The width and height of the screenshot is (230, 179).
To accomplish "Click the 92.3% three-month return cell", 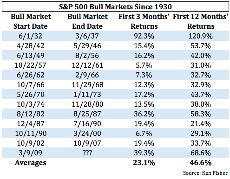I will (x=144, y=36).
